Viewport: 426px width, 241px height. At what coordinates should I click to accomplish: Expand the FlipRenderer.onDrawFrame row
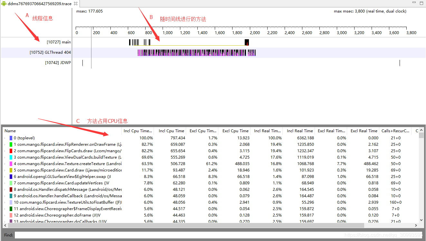(x=5, y=144)
